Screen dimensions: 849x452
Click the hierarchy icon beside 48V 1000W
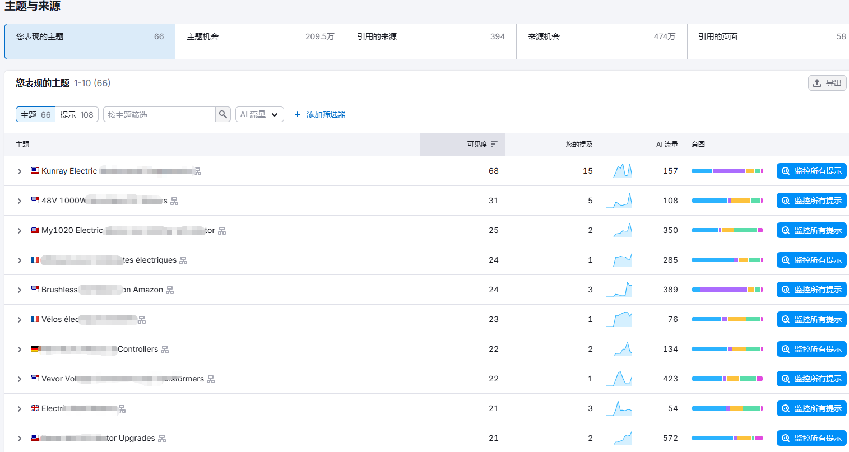click(174, 201)
